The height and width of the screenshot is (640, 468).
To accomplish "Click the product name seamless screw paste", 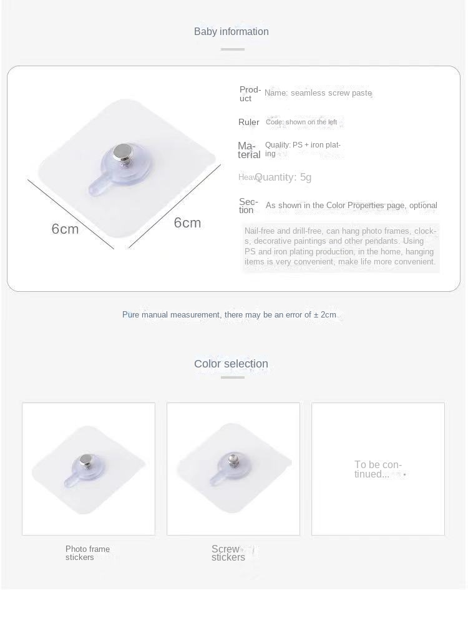I will point(318,93).
